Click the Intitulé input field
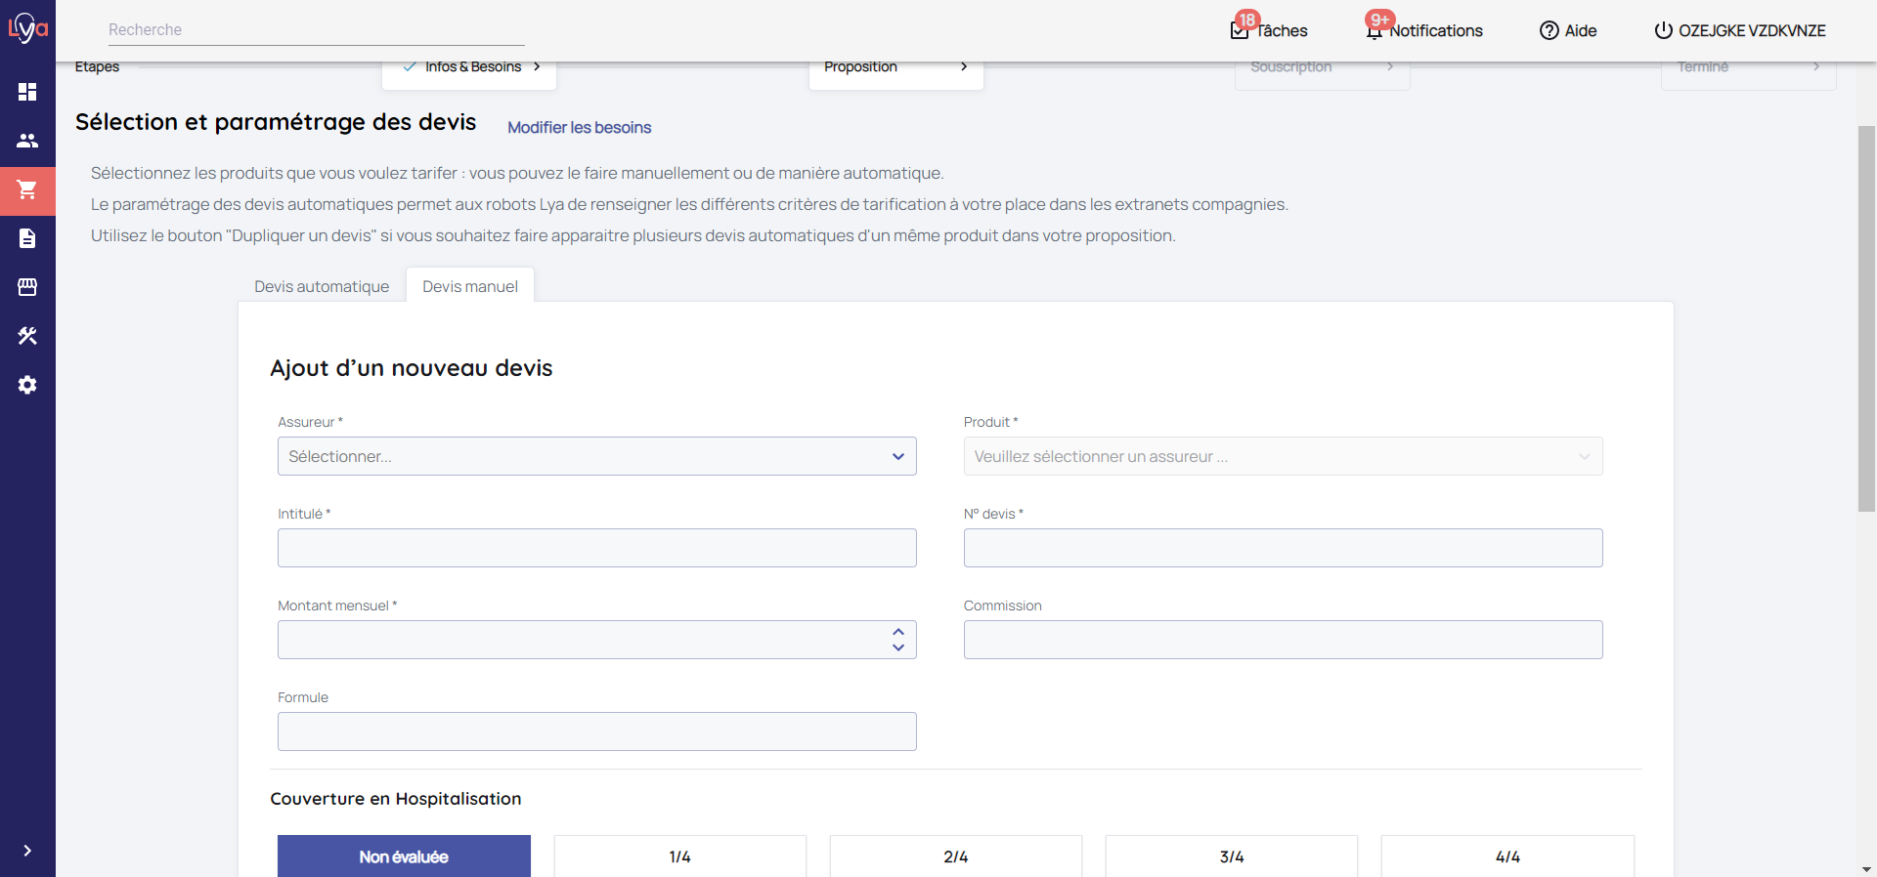Screen dimensions: 1877x877 [596, 548]
